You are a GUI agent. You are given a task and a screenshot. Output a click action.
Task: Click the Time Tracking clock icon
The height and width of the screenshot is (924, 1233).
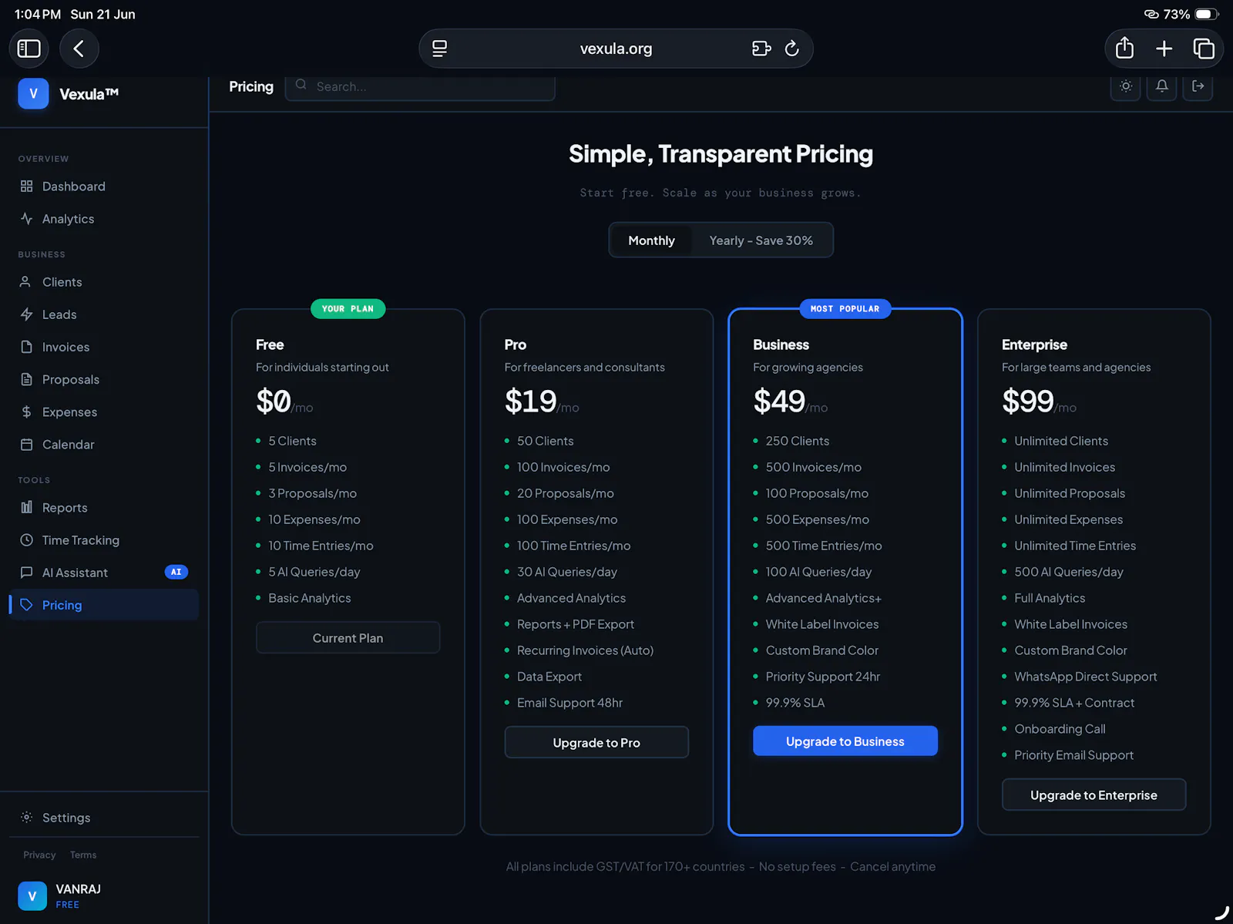click(x=27, y=540)
